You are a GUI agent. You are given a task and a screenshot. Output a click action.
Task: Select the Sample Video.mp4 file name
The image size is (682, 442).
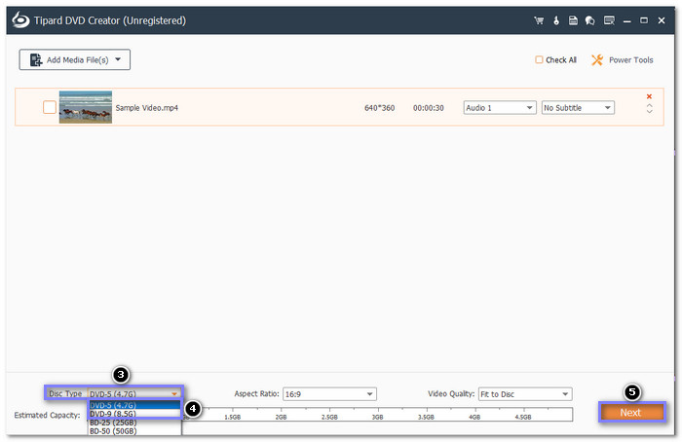(x=146, y=108)
